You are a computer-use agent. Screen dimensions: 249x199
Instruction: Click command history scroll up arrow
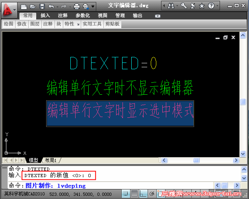coord(244,170)
